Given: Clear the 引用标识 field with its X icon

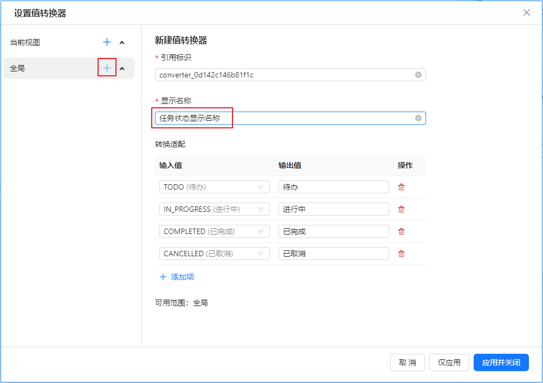Looking at the screenshot, I should [x=418, y=75].
